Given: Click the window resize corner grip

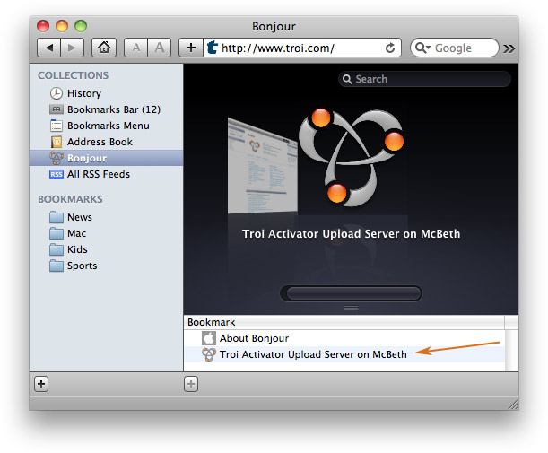Looking at the screenshot, I should click(x=513, y=405).
